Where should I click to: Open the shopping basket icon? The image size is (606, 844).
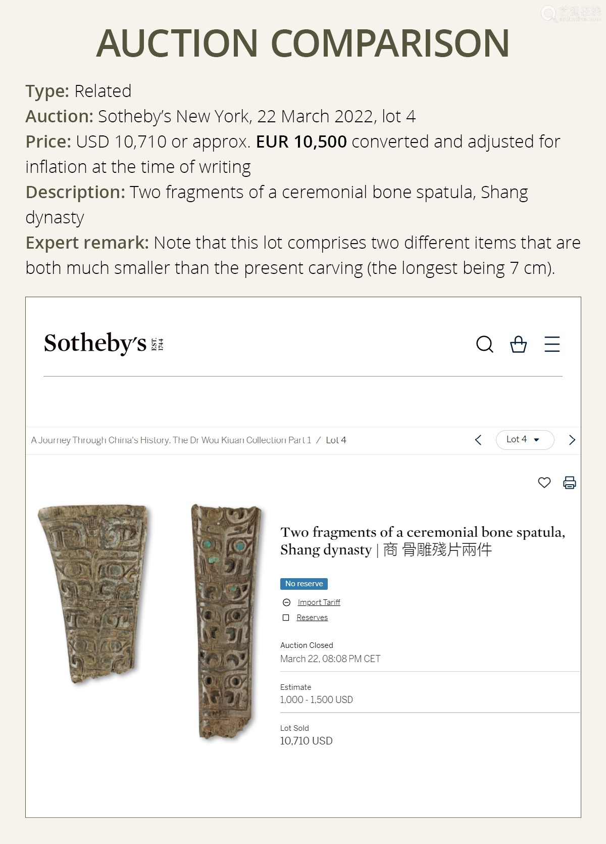[518, 344]
